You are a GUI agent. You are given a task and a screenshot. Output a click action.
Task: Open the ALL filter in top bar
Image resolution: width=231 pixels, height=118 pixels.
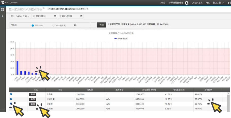tap(208, 3)
